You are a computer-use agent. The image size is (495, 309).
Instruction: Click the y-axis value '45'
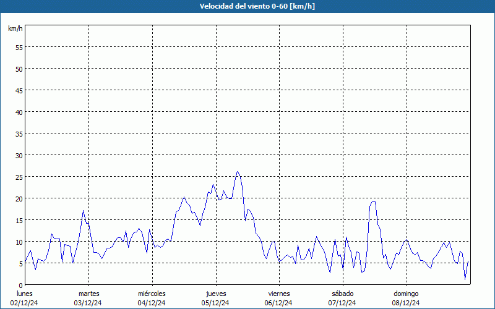tap(19, 91)
